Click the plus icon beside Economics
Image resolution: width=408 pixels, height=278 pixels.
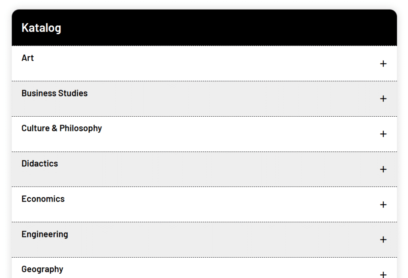(383, 204)
